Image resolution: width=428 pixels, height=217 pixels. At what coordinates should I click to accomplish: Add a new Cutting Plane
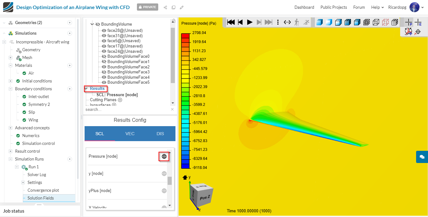coord(120,100)
